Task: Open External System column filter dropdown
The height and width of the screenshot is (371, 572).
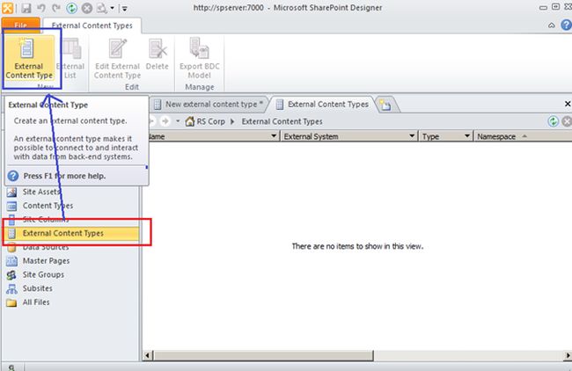Action: pos(412,136)
